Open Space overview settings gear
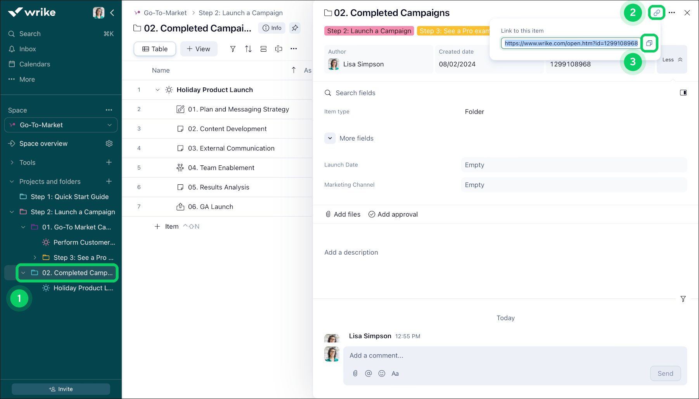Screen dimensions: 699x399 pyautogui.click(x=109, y=144)
